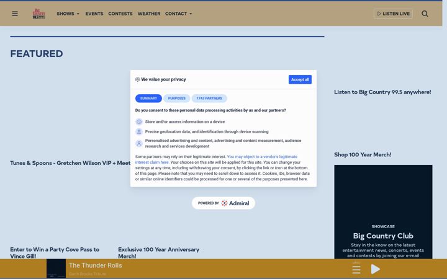Click the Listen Live button

coord(393,14)
